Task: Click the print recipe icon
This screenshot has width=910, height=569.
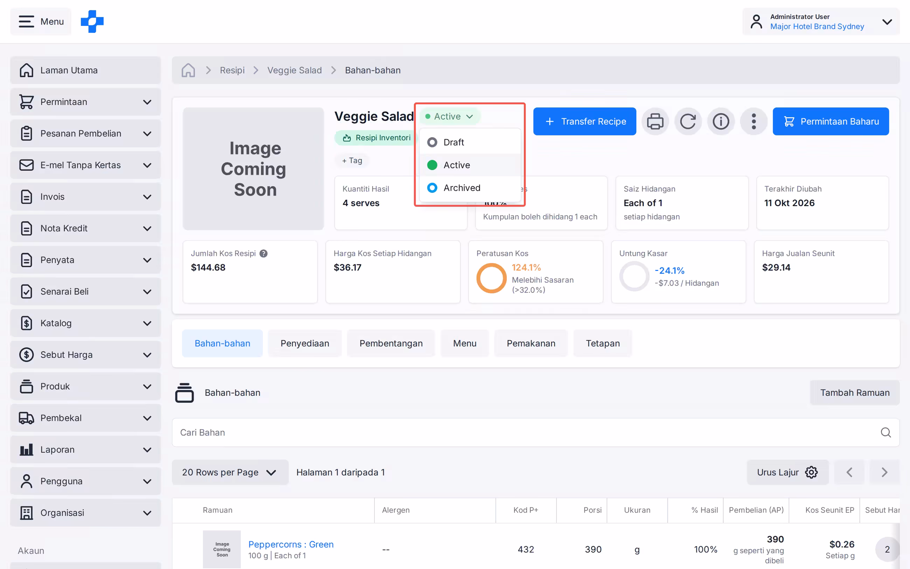Action: tap(655, 121)
